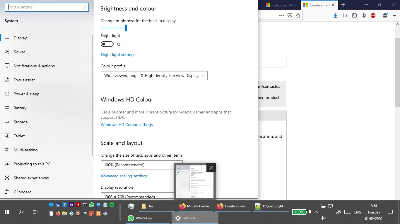Turn on the Night light toggle
The width and height of the screenshot is (400, 224).
(x=107, y=44)
